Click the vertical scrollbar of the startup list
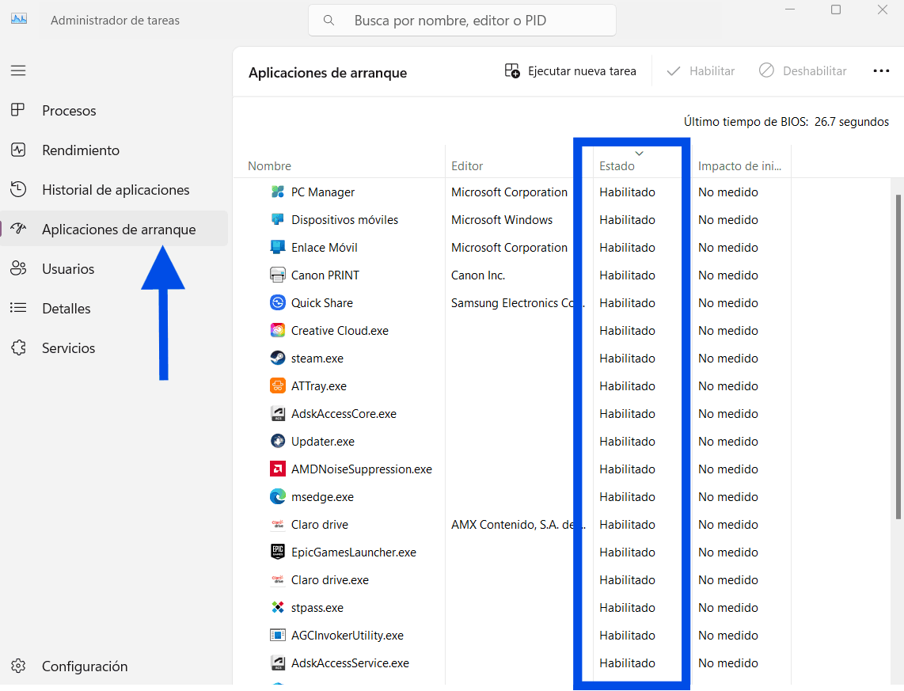The image size is (904, 691). 898,357
